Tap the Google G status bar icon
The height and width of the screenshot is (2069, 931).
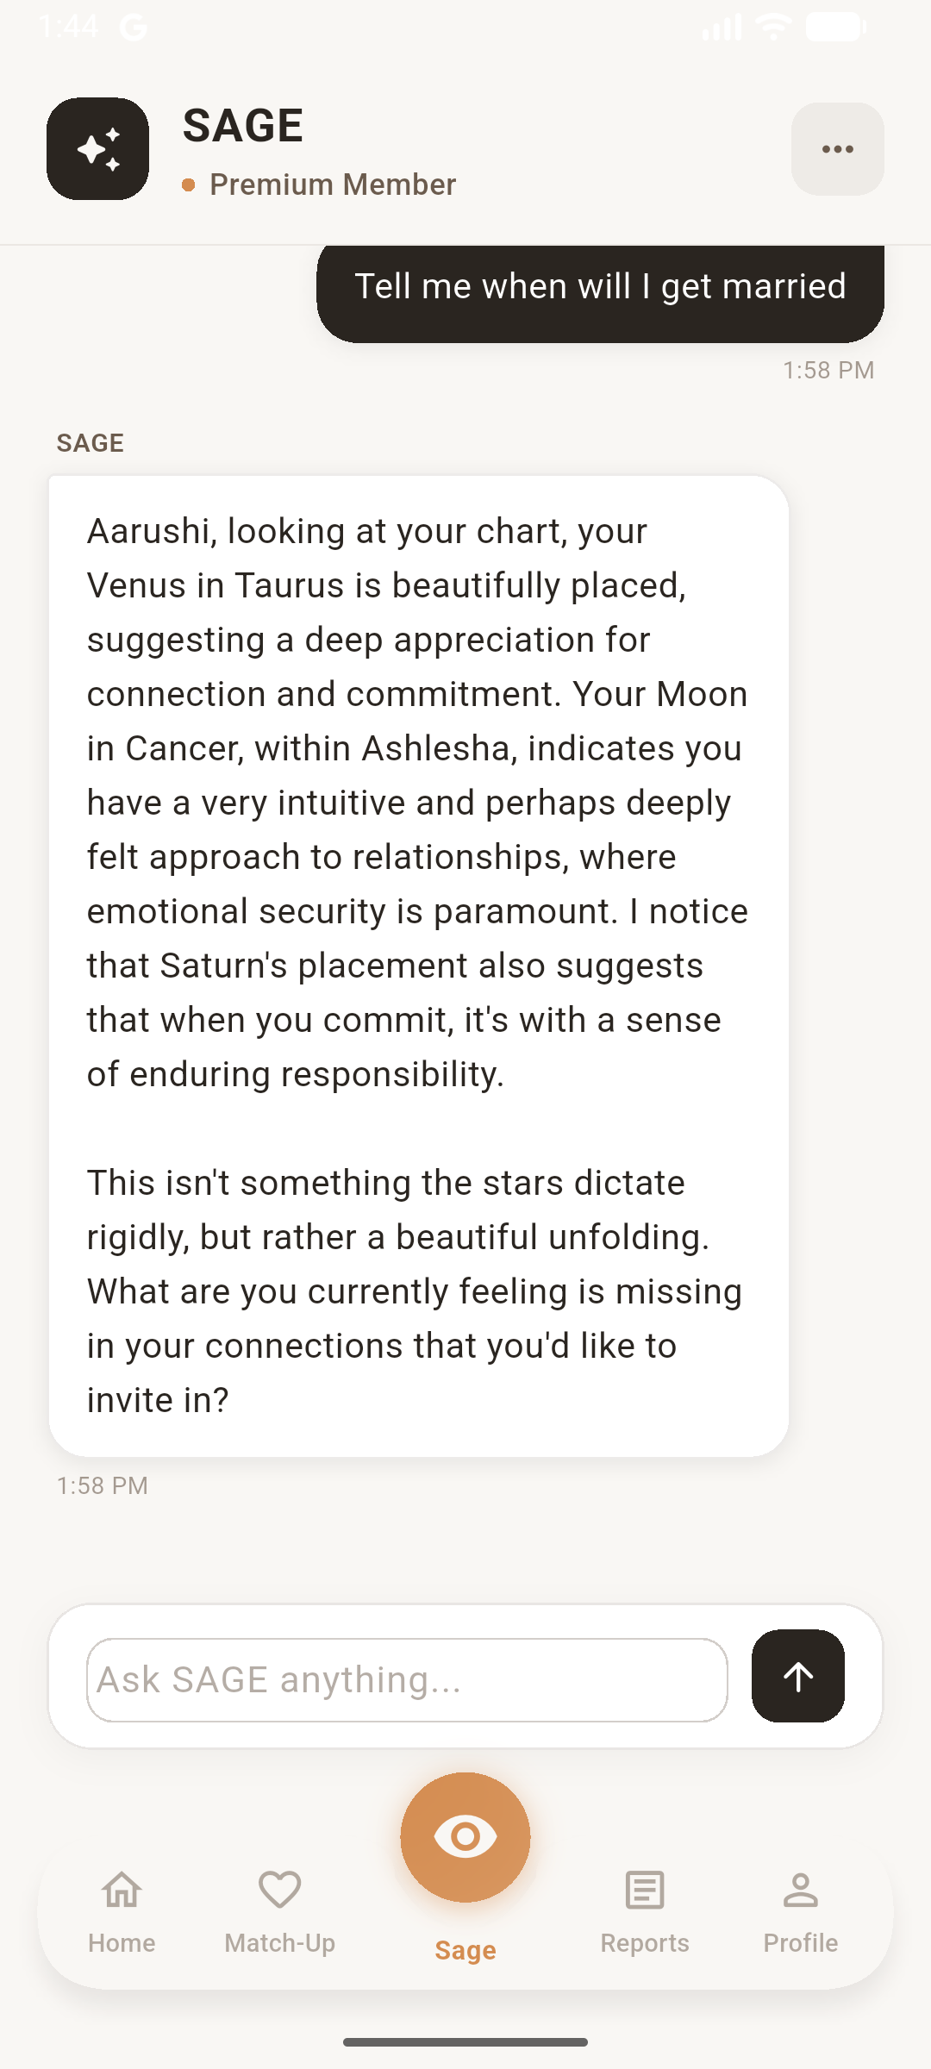134,28
